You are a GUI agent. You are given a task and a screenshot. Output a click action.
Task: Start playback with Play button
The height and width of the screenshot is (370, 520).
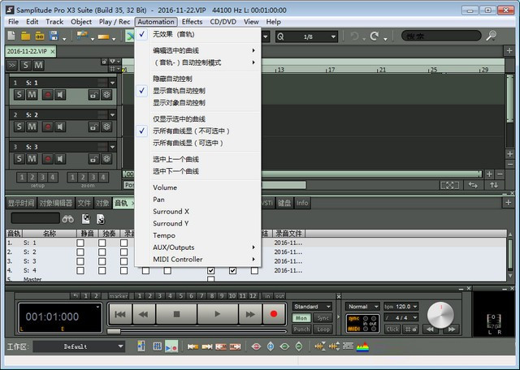point(217,314)
